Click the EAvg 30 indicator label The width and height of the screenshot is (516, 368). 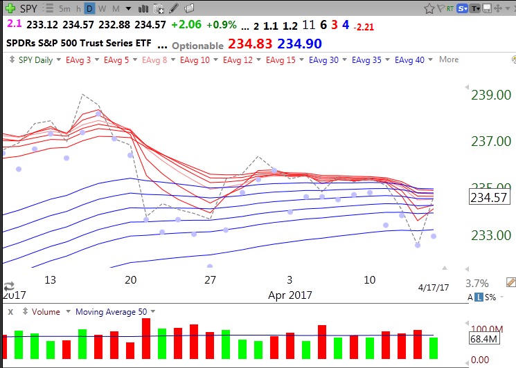pyautogui.click(x=323, y=60)
